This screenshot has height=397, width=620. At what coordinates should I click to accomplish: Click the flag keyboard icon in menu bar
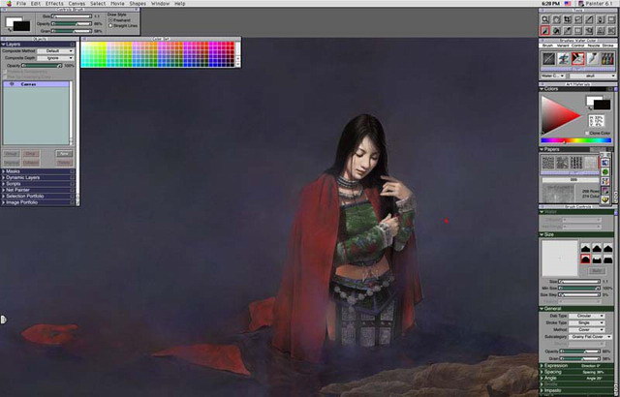point(568,3)
